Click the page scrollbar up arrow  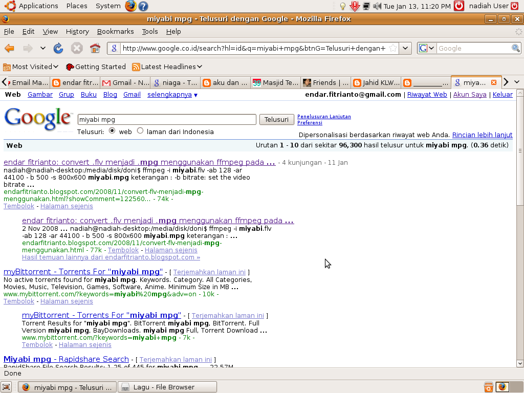(x=520, y=93)
